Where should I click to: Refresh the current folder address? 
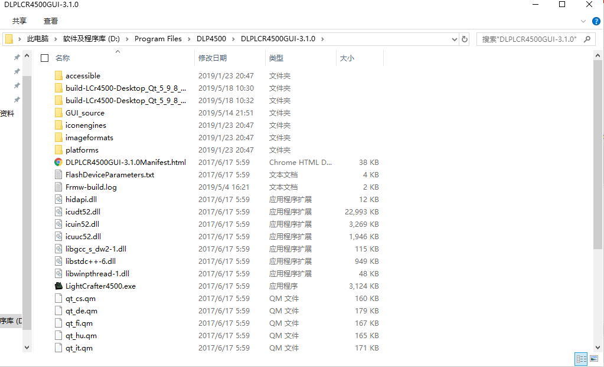pyautogui.click(x=465, y=39)
